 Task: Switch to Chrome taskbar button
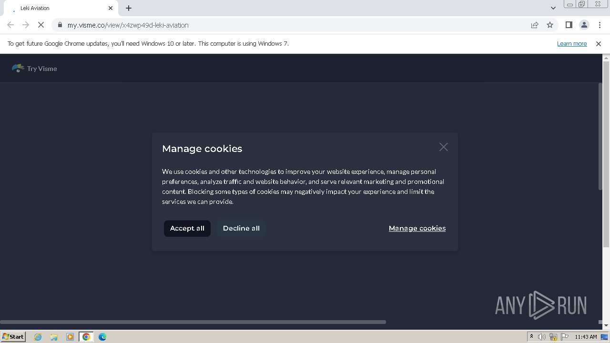tap(86, 337)
